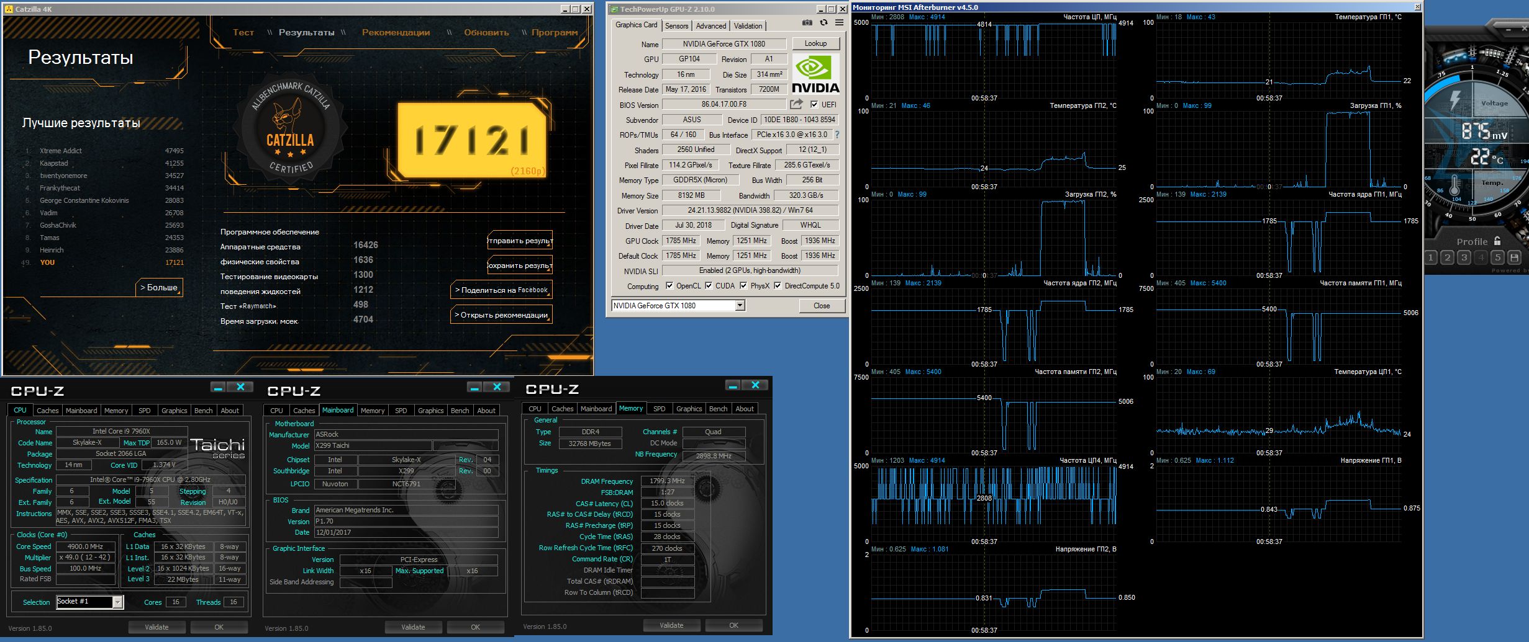Toggle the CUDA checkbox
This screenshot has width=1529, height=642.
tap(709, 286)
